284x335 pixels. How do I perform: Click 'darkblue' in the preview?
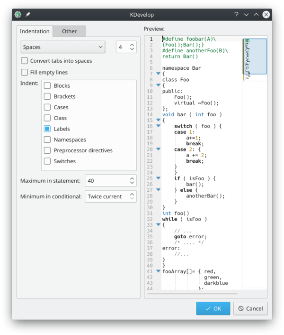point(216,283)
